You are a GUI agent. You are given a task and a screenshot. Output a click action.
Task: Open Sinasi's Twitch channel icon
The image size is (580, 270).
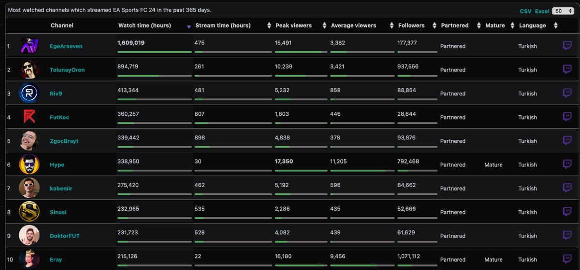567,212
